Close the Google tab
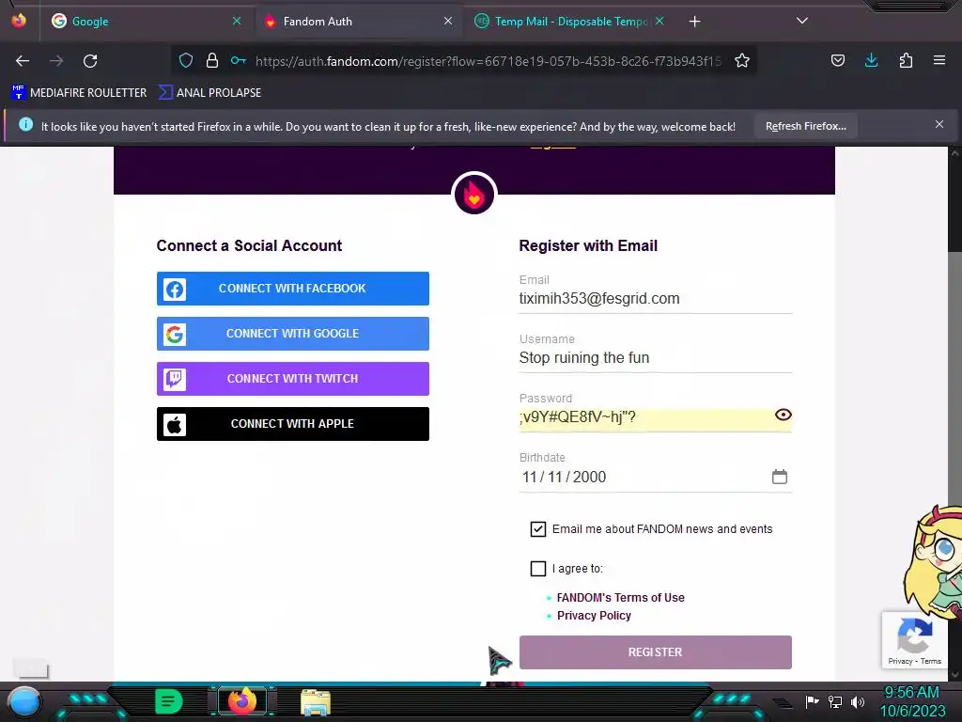This screenshot has height=722, width=962. pos(237,21)
